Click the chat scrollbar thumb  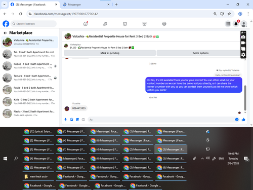(245, 98)
